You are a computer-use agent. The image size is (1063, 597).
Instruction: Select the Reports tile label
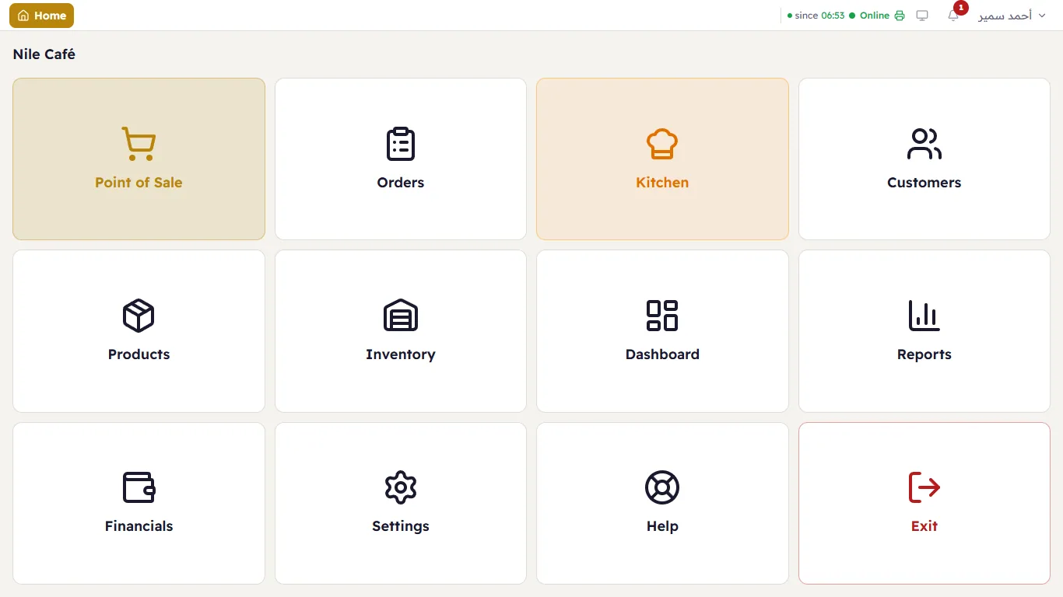coord(924,354)
